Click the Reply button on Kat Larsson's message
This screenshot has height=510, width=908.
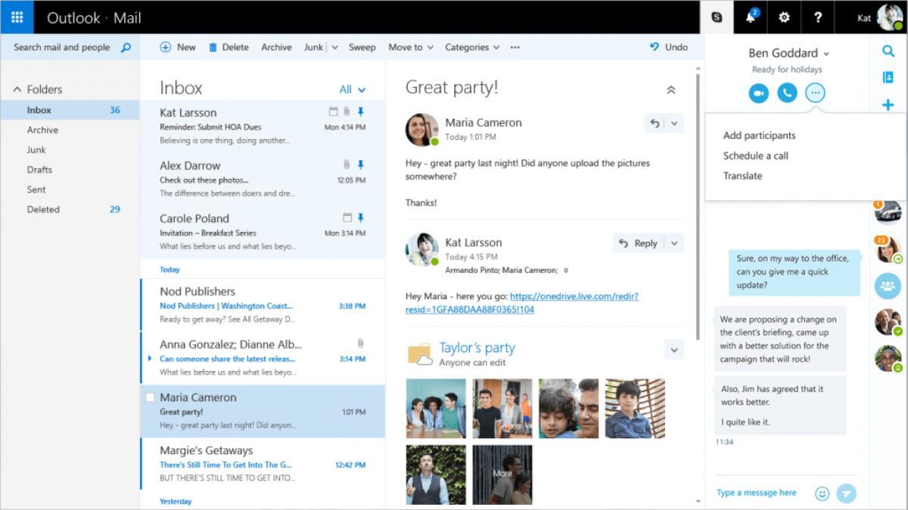pos(642,243)
